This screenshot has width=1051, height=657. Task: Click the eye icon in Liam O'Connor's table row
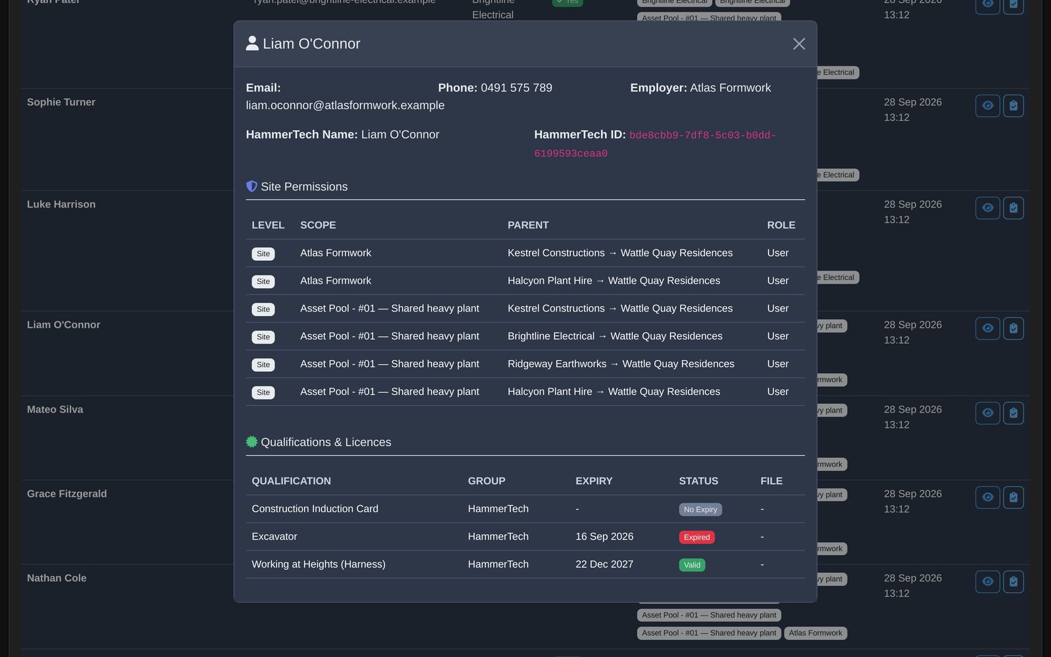(x=987, y=328)
